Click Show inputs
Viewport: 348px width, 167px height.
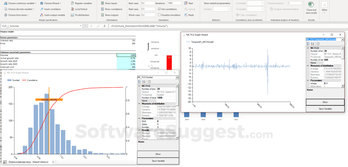[109, 3]
